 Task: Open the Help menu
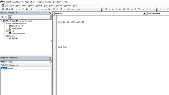pyautogui.click(x=75, y=6)
